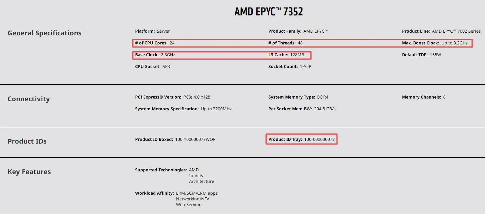Click the AMD EPYC 7352 page title

[x=268, y=12]
